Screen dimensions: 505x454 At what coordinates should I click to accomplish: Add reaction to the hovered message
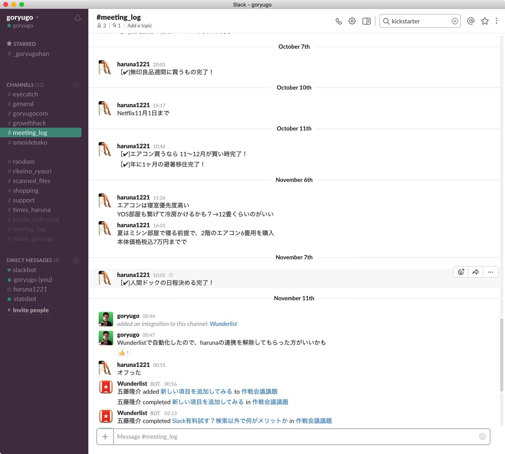(x=461, y=272)
